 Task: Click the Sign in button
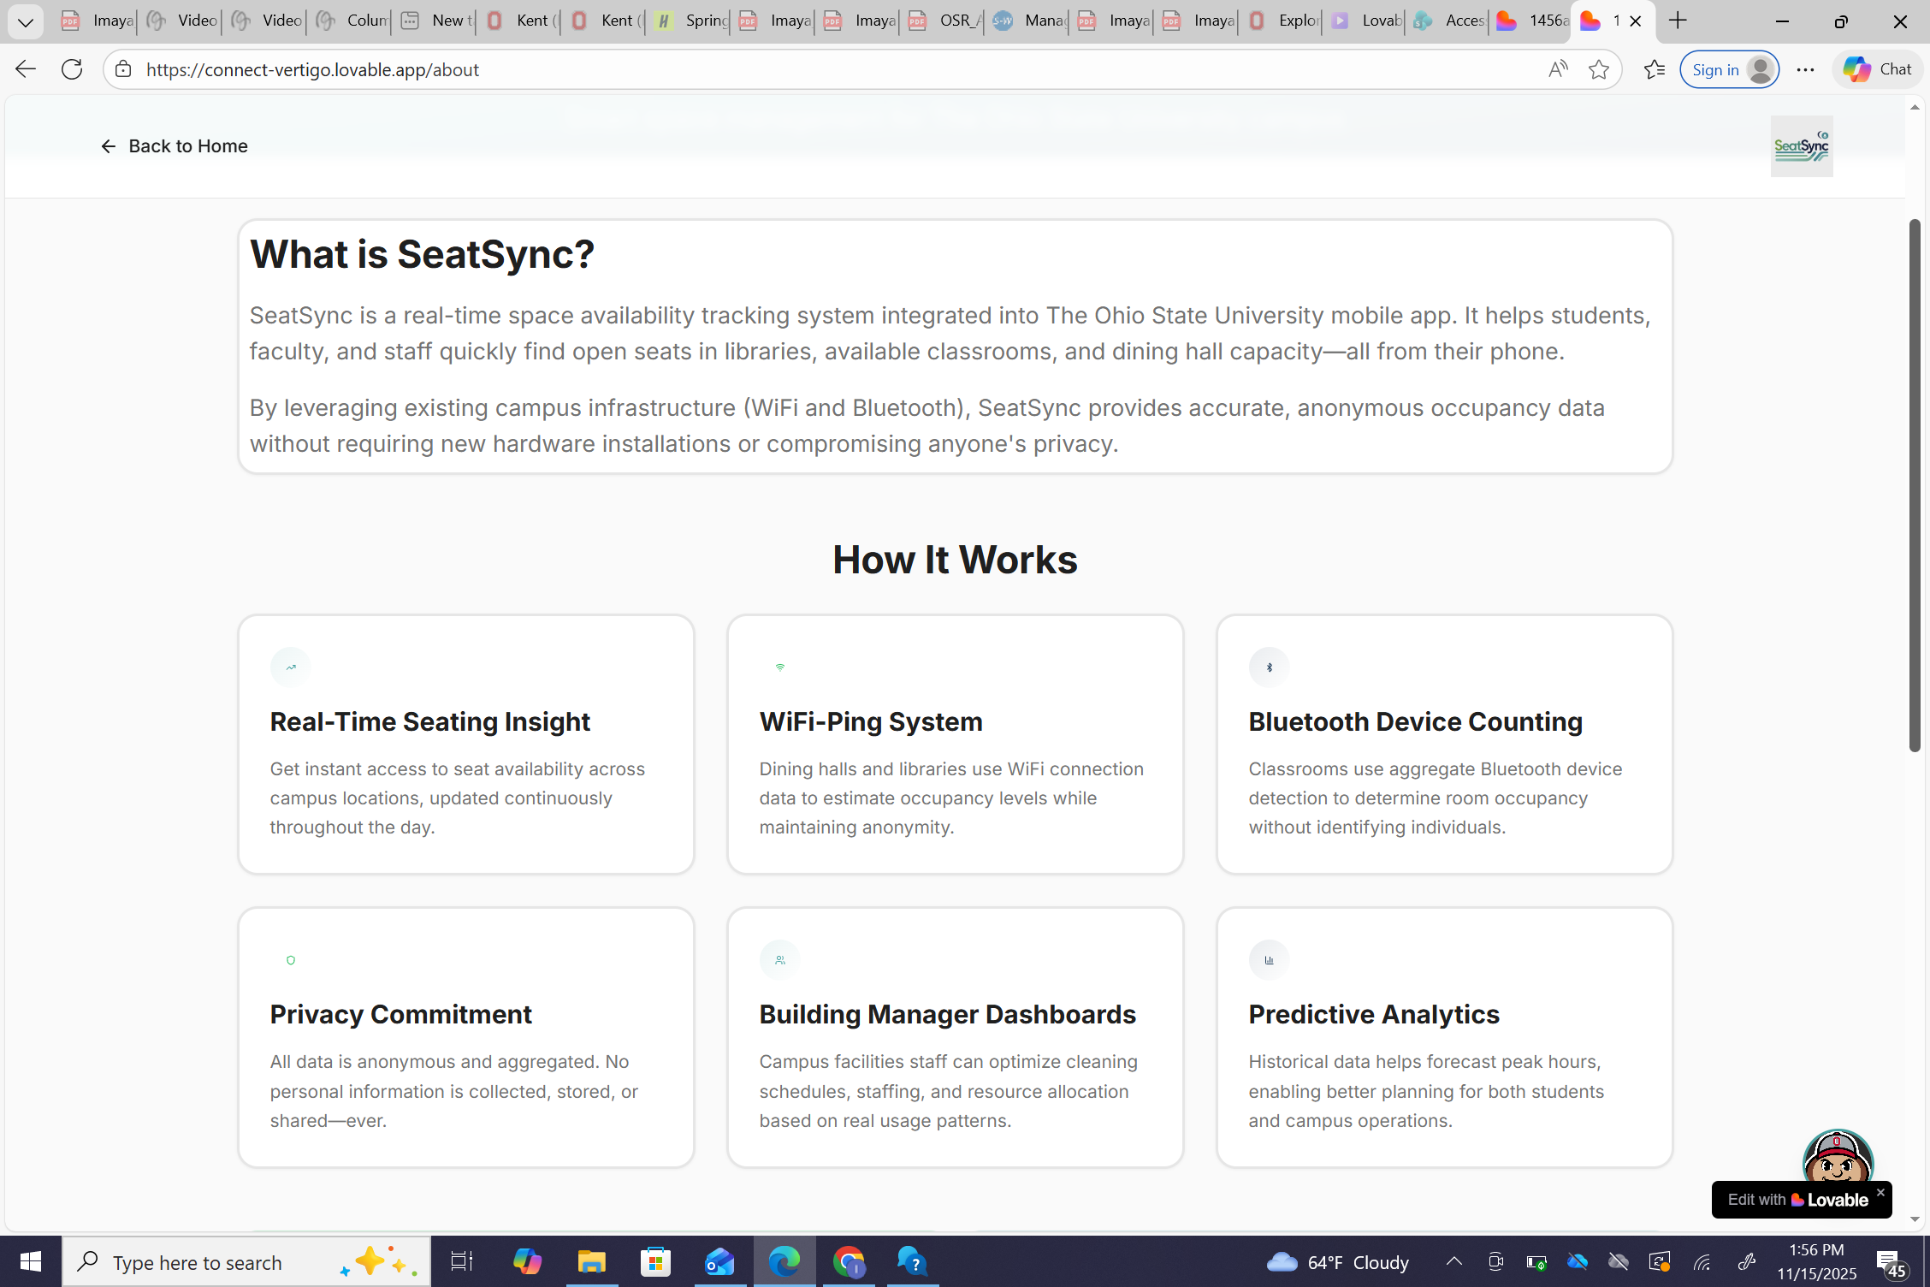click(1715, 70)
